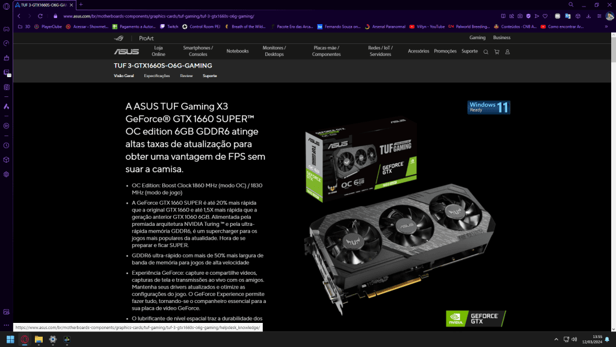
Task: Open Smartphones / Consoles menu
Action: 198,51
